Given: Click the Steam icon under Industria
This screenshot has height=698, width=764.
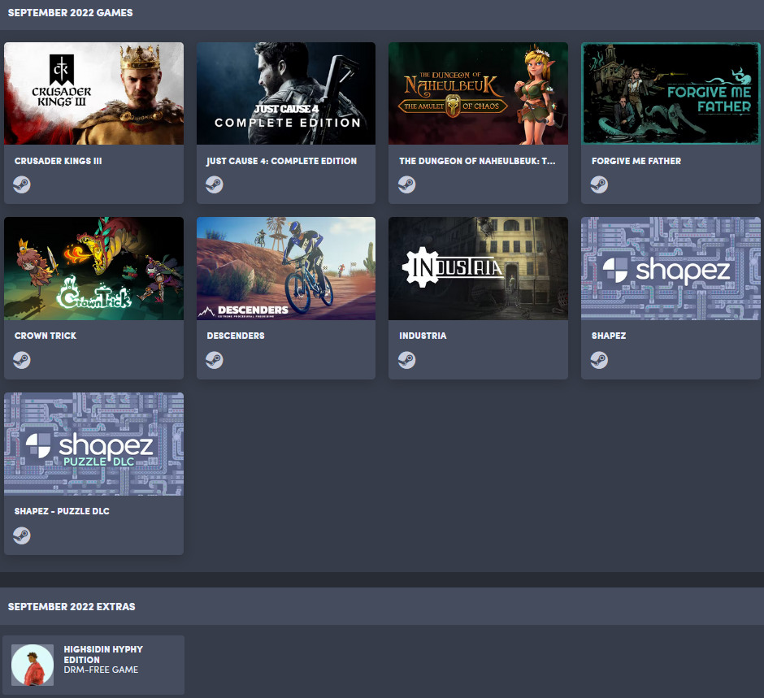Looking at the screenshot, I should pyautogui.click(x=407, y=360).
